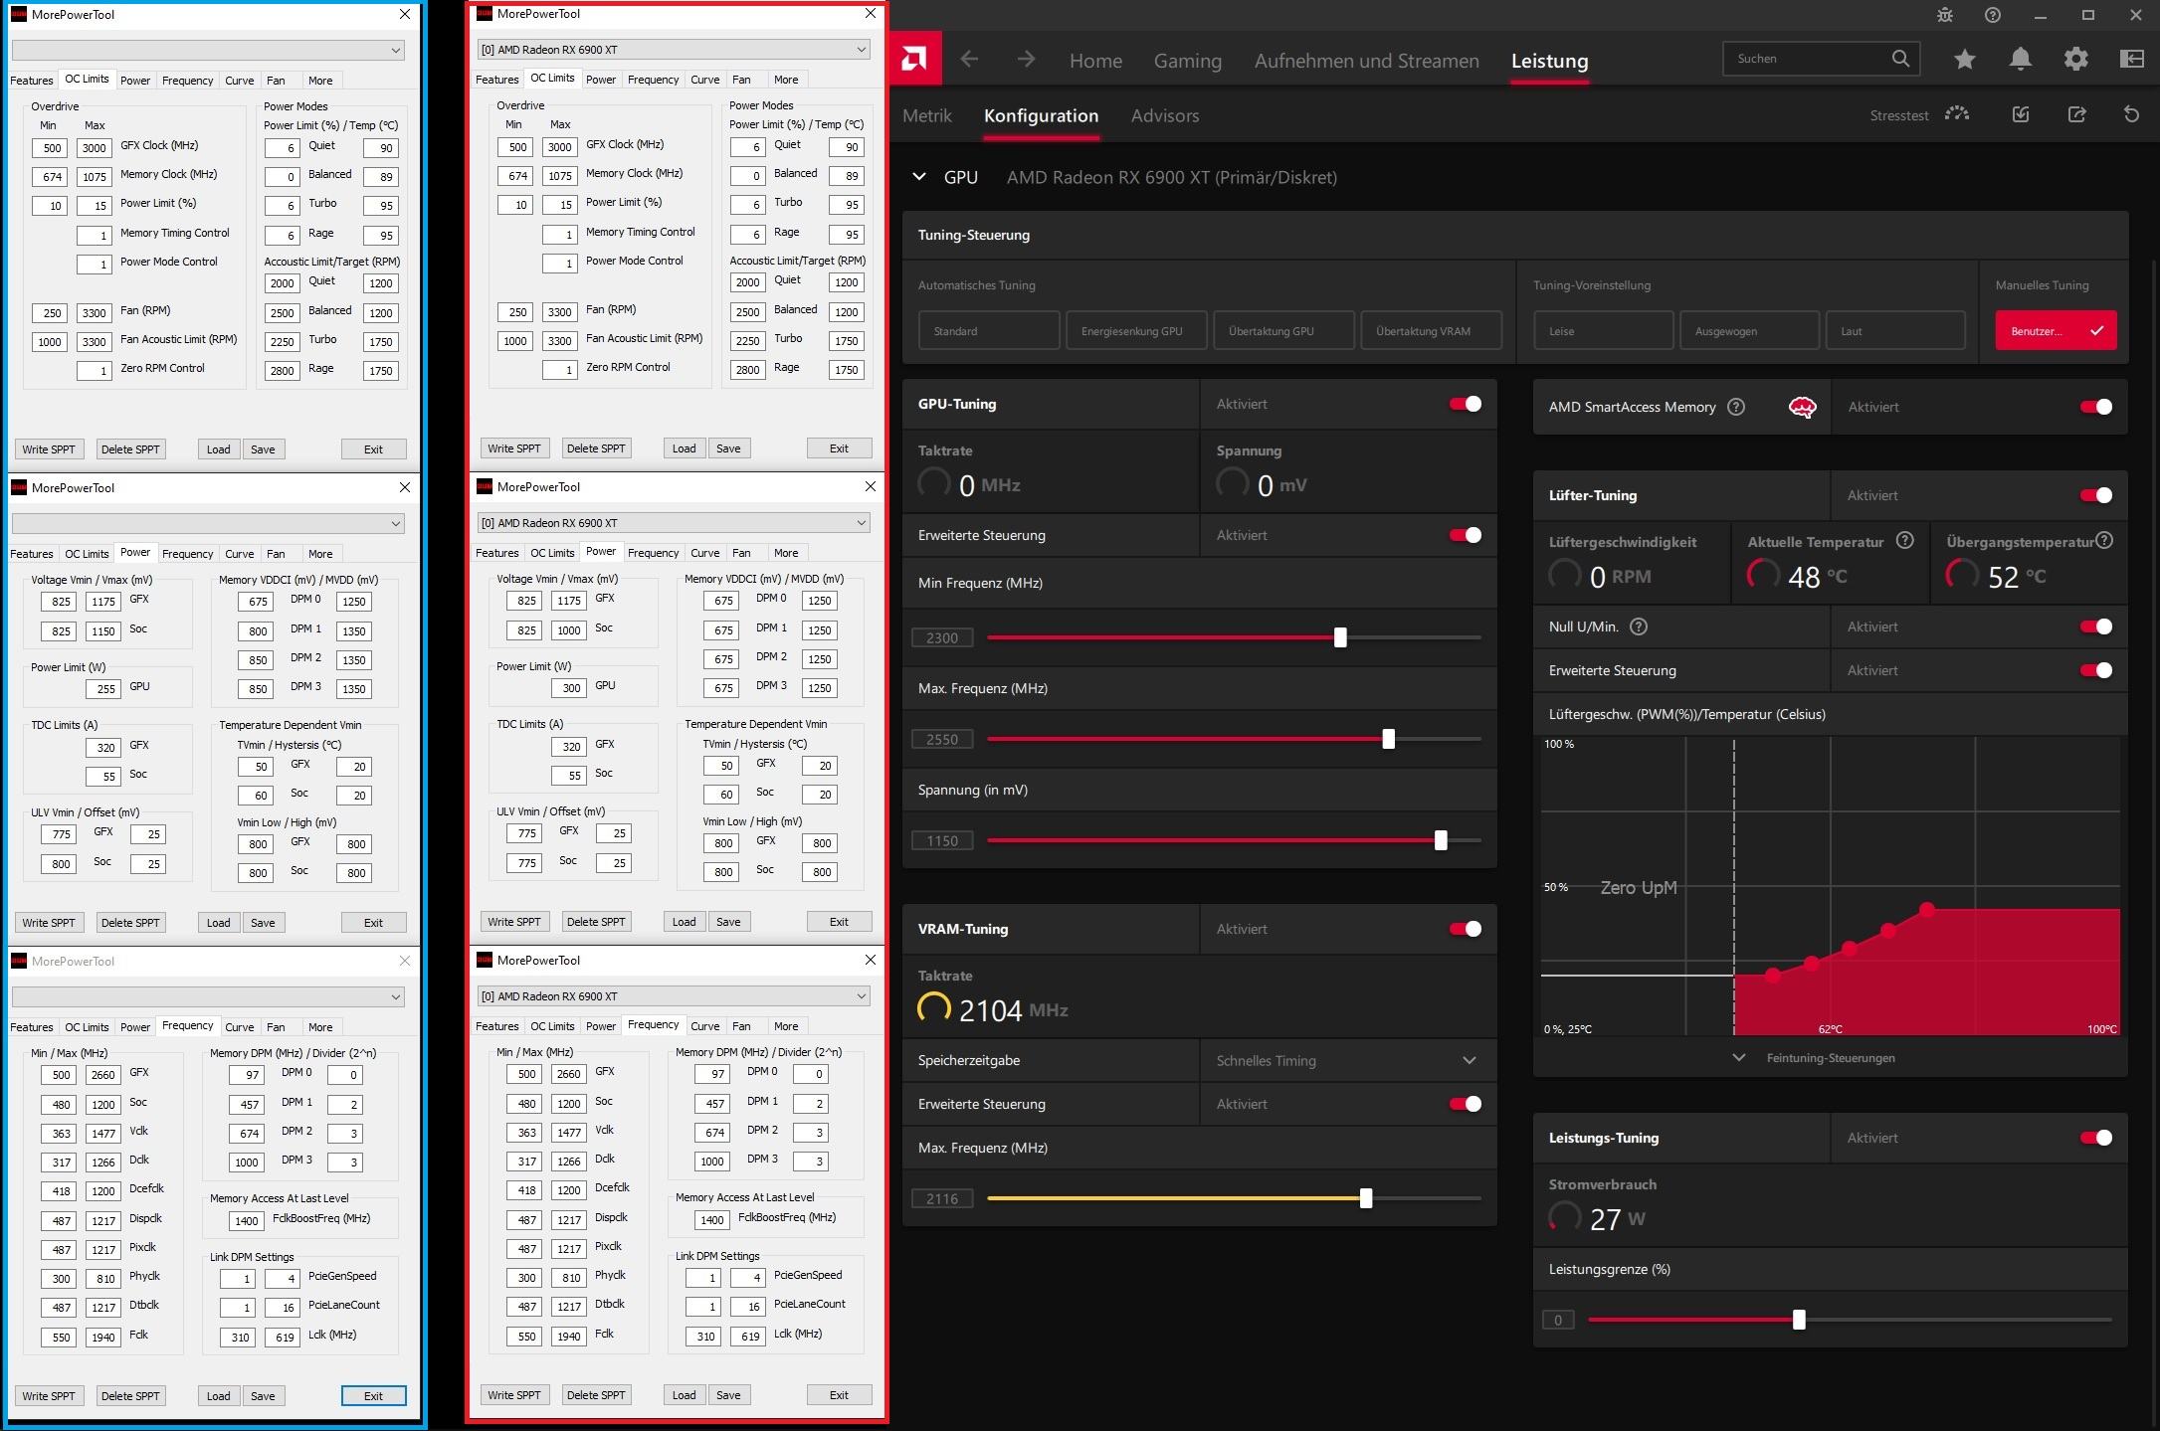The width and height of the screenshot is (2160, 1431).
Task: Open the More tab in the red Frequency window
Action: (x=786, y=1026)
